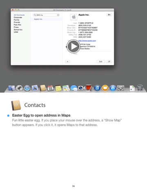Image resolution: width=147 pixels, height=196 pixels.
Task: Click heading Easter Egg to open address
Action: 41,115
